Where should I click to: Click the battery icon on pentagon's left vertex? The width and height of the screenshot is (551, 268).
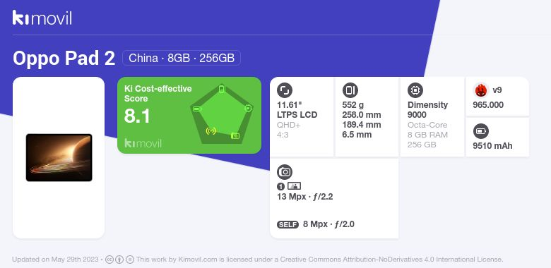[197, 109]
